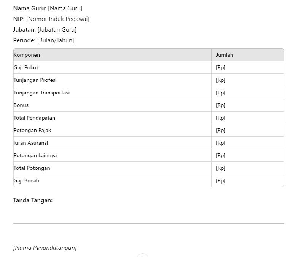Viewport: 296px width, 257px height.
Task: Click the Tunjangan Profesi cell
Action: [x=112, y=80]
